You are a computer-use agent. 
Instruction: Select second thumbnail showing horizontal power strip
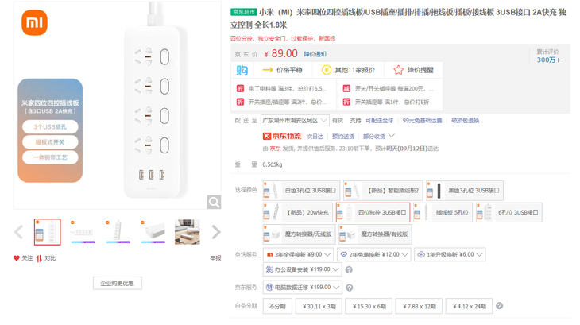83,232
